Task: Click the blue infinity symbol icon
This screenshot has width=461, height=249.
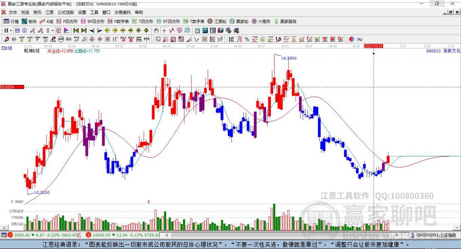Action: (x=360, y=39)
